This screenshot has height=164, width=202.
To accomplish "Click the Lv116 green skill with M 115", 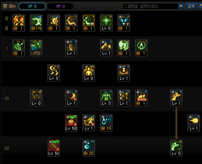I will click(x=36, y=20).
